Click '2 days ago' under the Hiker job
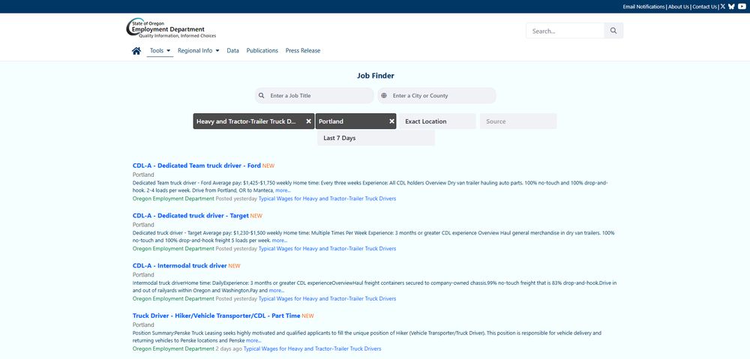 pos(229,349)
